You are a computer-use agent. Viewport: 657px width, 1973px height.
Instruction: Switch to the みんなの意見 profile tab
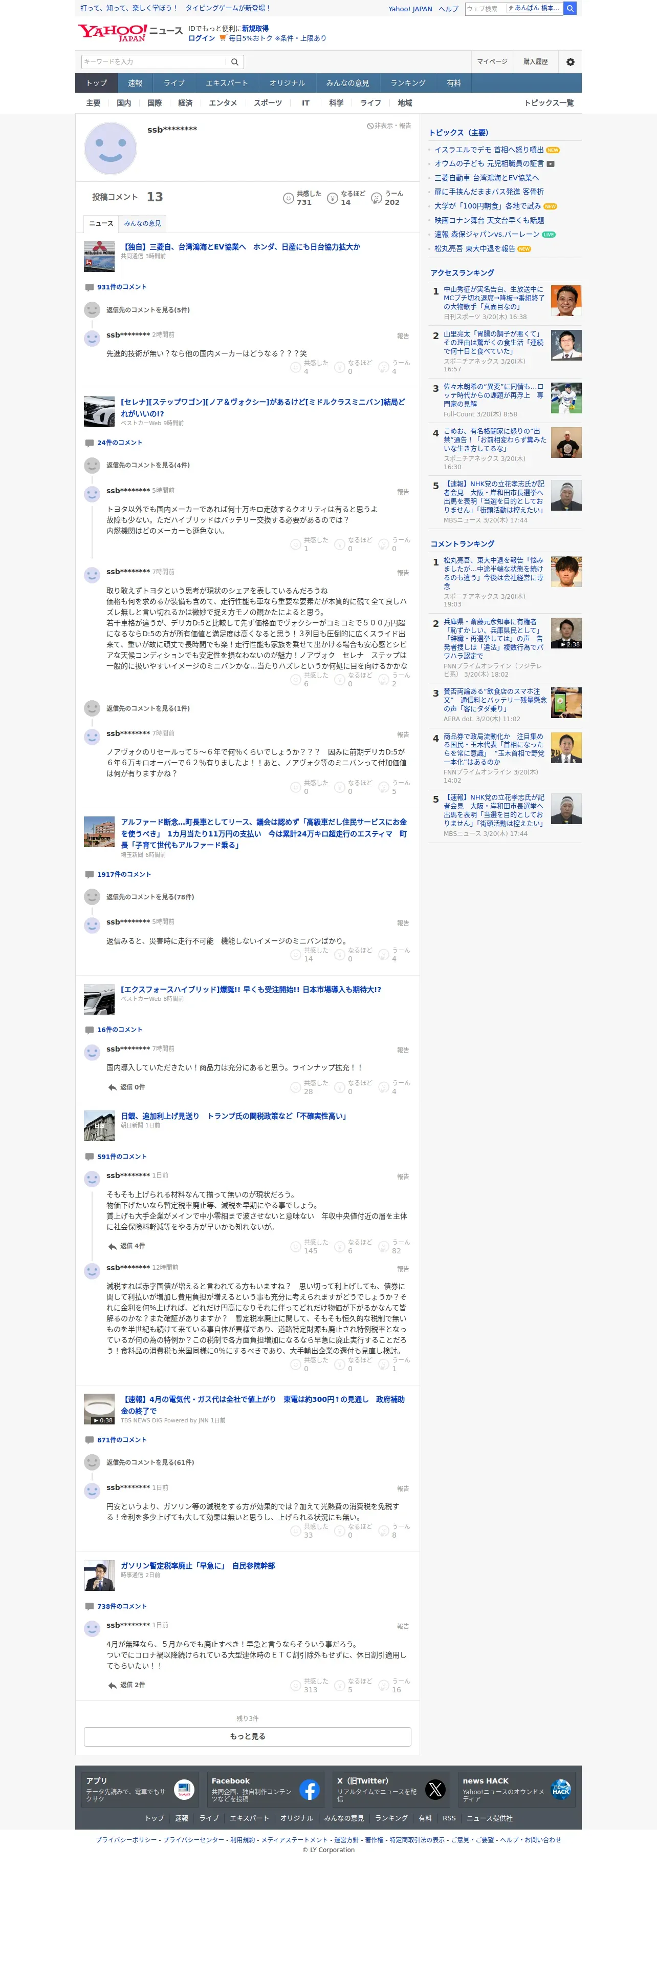[x=142, y=224]
